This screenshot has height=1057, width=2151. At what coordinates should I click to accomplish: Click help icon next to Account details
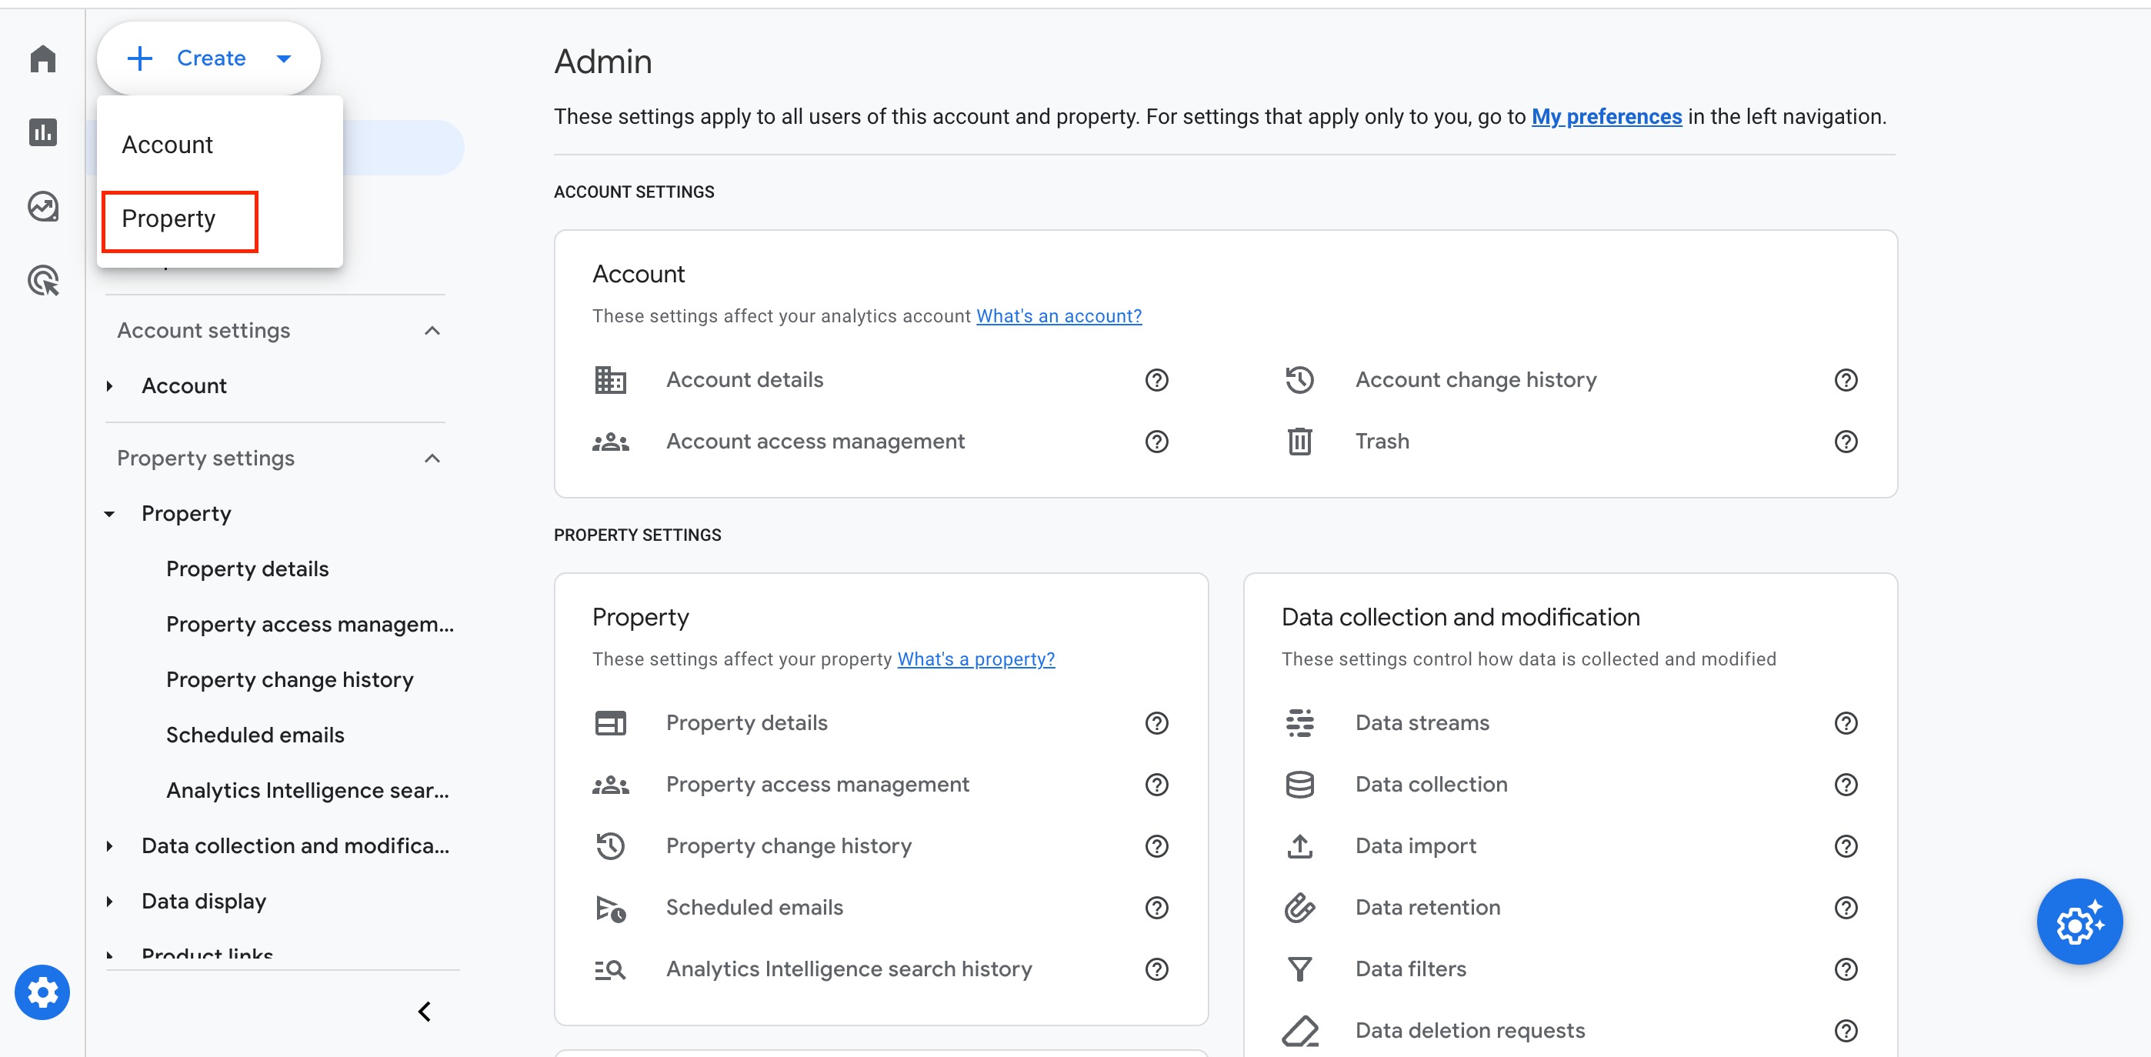click(1156, 380)
